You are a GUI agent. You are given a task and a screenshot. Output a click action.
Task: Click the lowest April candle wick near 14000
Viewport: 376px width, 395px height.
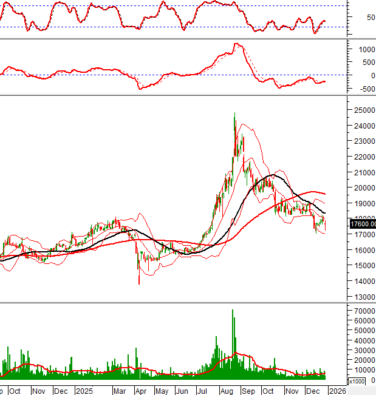pos(139,282)
